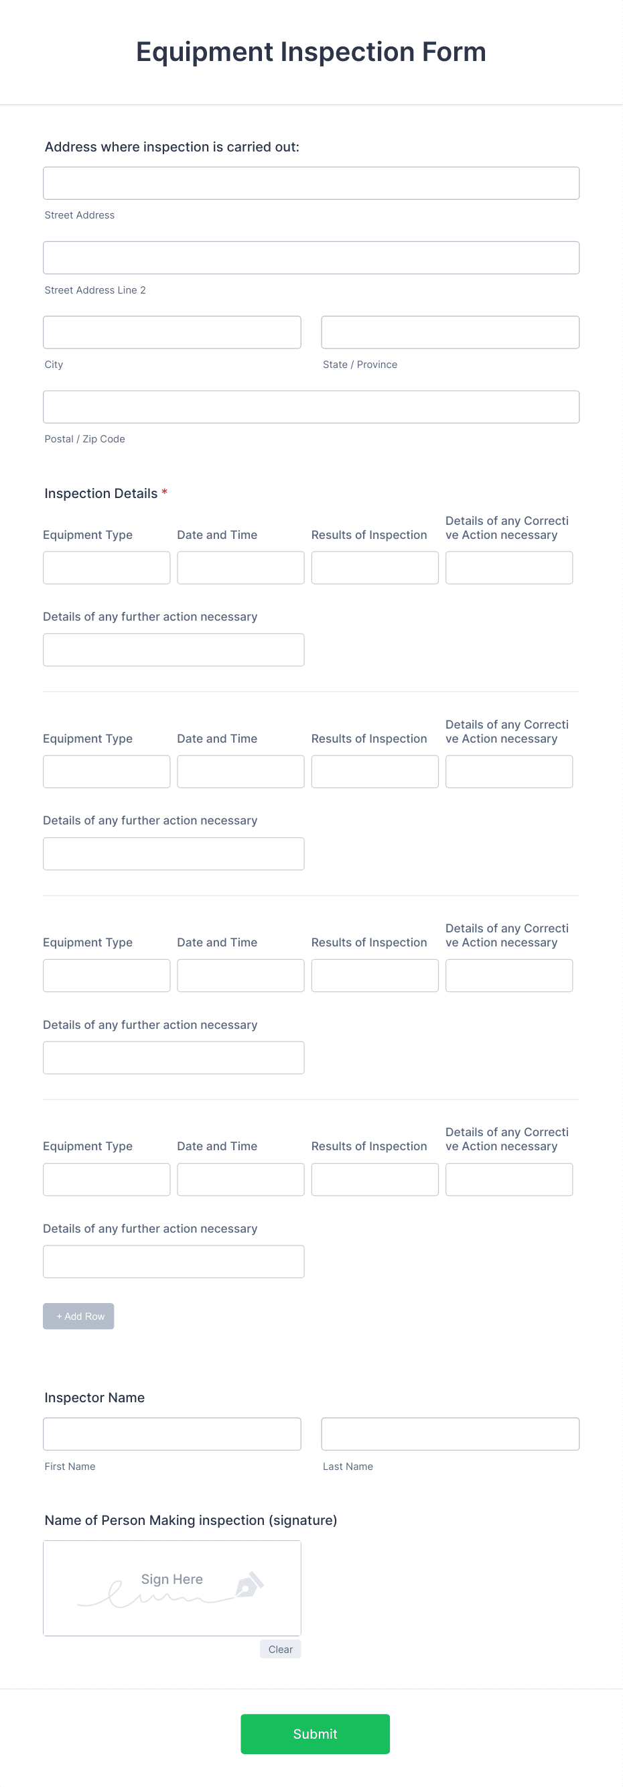Image resolution: width=623 pixels, height=1787 pixels.
Task: Clear the signature field
Action: (280, 1649)
